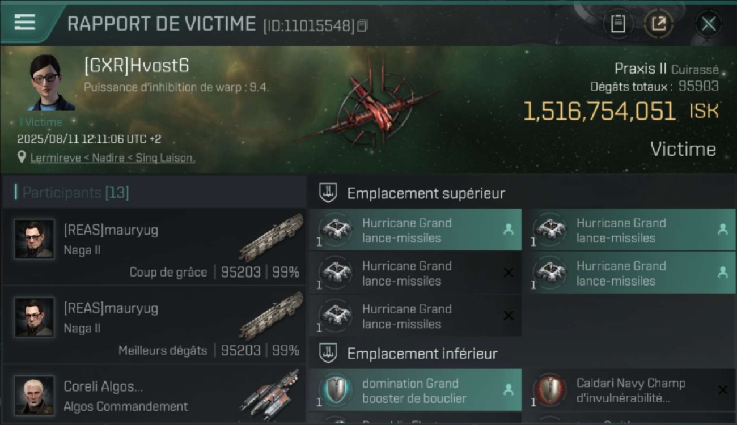This screenshot has width=737, height=425.
Task: Click the share export icon
Action: click(658, 24)
